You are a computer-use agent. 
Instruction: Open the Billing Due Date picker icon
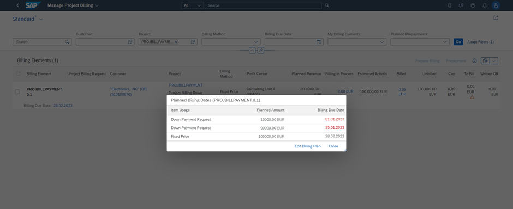(x=319, y=42)
